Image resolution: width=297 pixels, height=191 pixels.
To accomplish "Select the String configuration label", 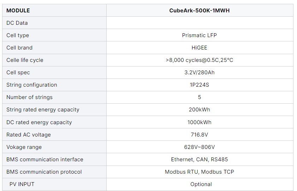I will point(31,85).
